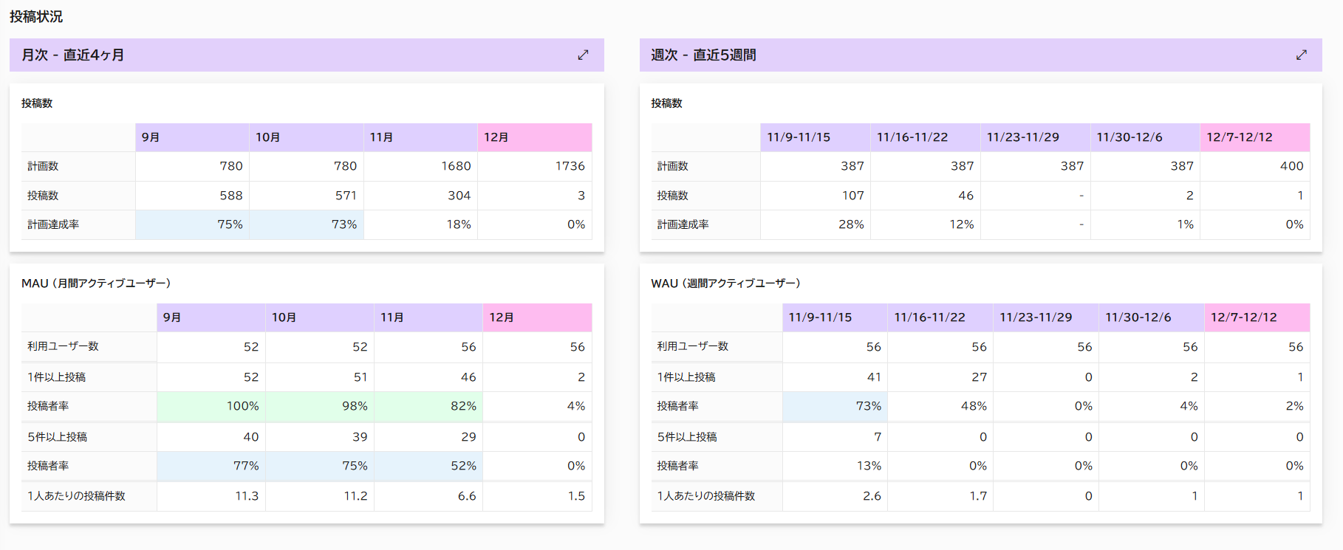
Task: Click the 9月 column header in MAU table
Action: 211,317
